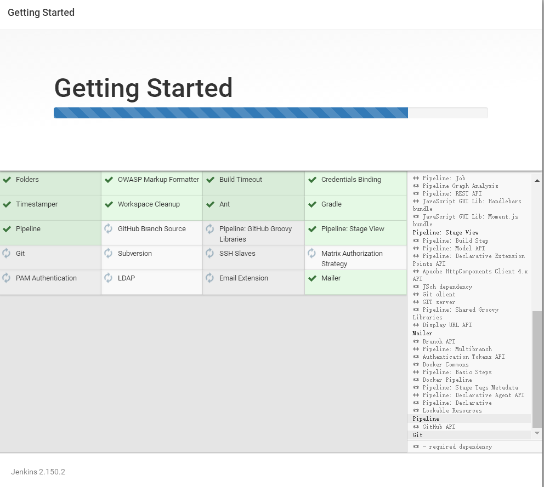
Task: Click '** JSch dependency' log line
Action: 443,287
